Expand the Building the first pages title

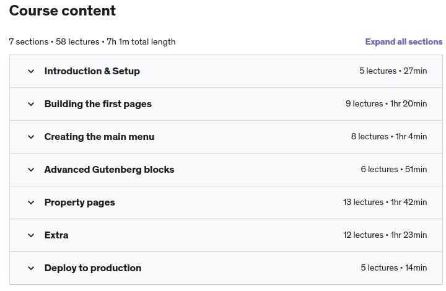click(98, 104)
